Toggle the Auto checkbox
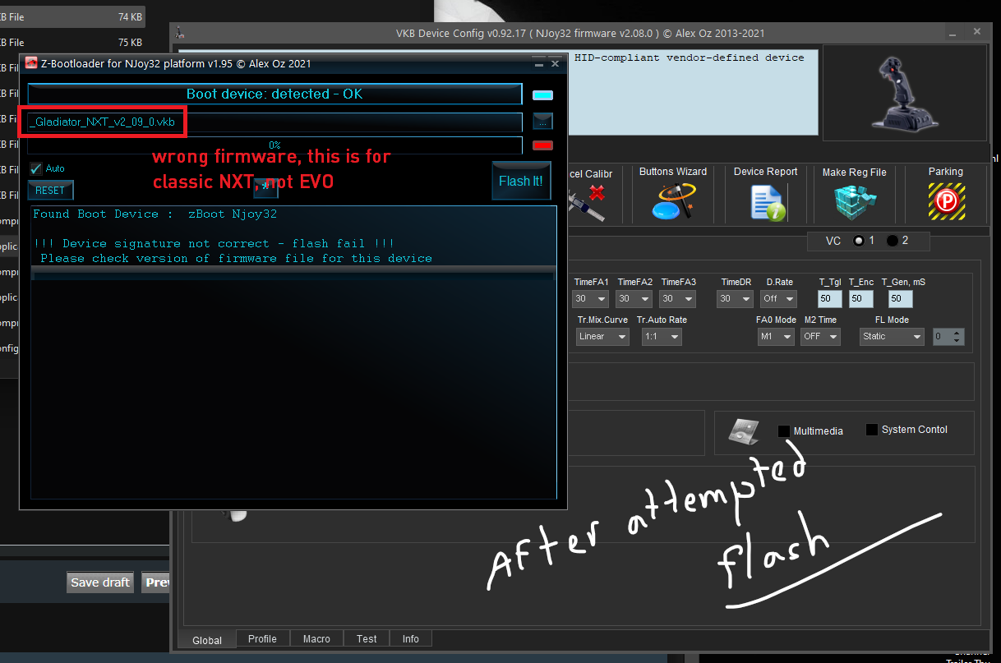The height and width of the screenshot is (663, 1001). (x=35, y=168)
